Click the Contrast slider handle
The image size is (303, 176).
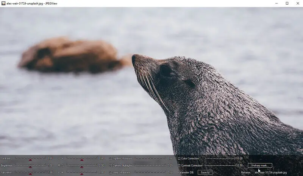coord(30,159)
